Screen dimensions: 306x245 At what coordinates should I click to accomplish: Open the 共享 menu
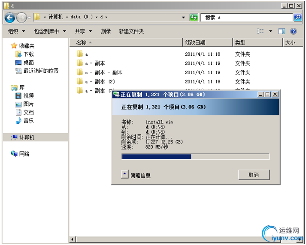(83, 31)
